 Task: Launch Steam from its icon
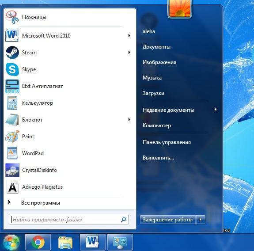12,53
